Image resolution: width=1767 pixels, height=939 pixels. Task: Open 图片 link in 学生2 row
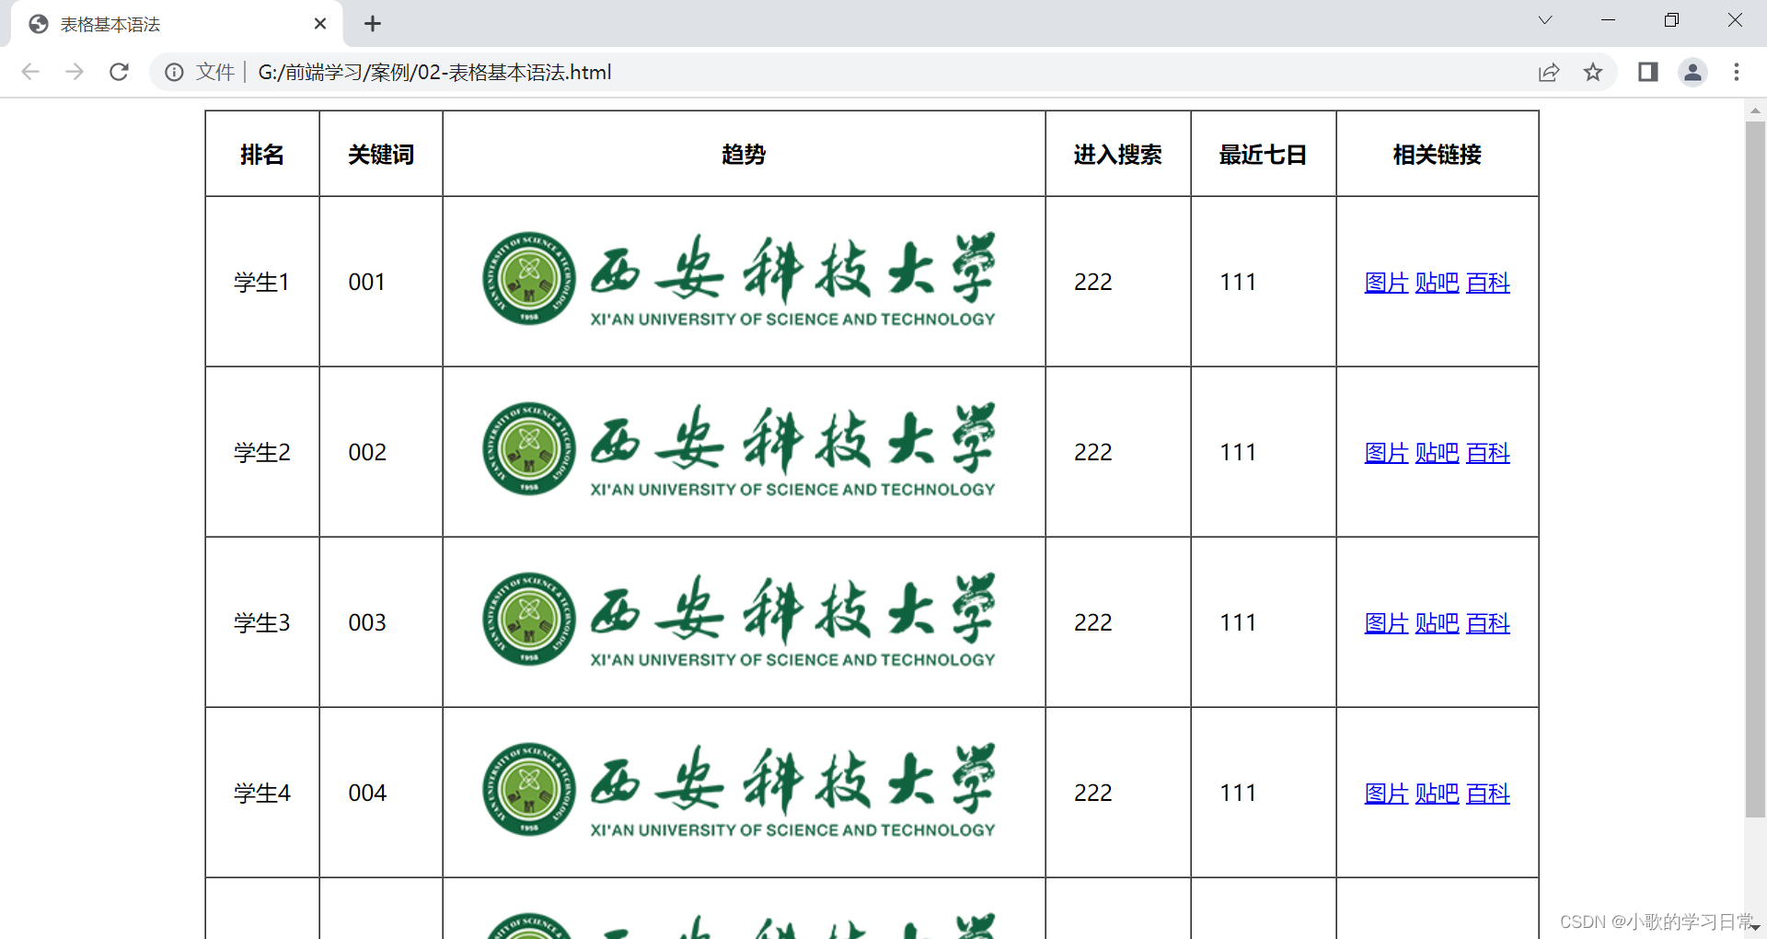[1386, 453]
